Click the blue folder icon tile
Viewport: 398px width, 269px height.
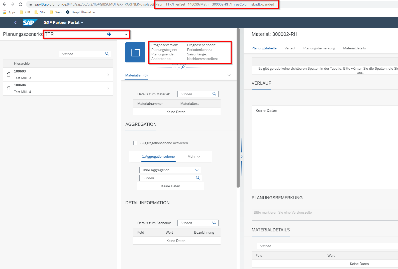pyautogui.click(x=135, y=52)
